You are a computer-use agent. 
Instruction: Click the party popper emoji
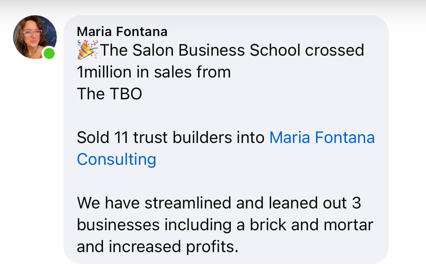[87, 50]
